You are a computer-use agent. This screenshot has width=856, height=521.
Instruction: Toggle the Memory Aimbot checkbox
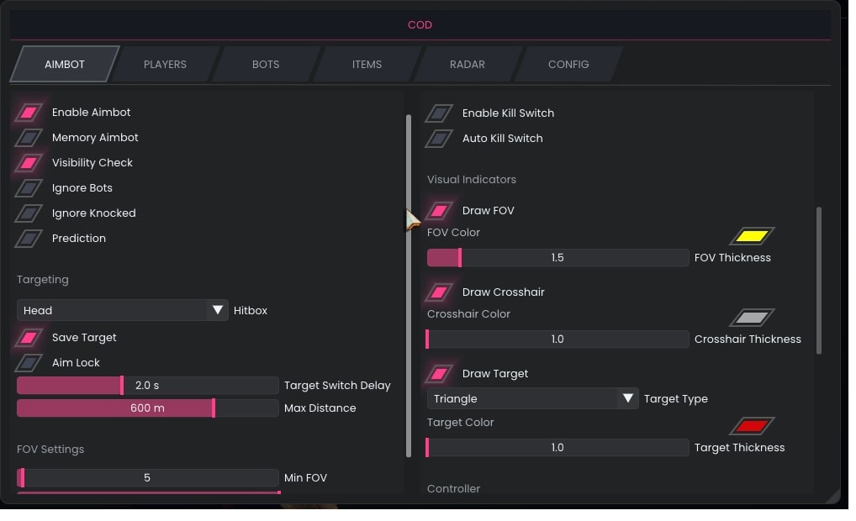point(29,138)
